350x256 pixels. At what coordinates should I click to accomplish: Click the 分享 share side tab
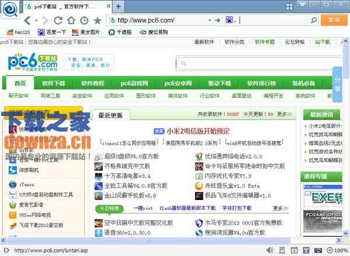337,84
